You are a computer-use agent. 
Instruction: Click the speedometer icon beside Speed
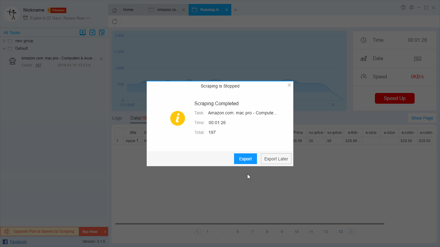coord(363,77)
